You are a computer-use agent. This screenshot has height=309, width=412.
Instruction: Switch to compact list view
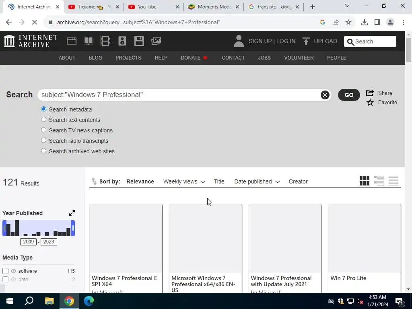click(x=393, y=181)
